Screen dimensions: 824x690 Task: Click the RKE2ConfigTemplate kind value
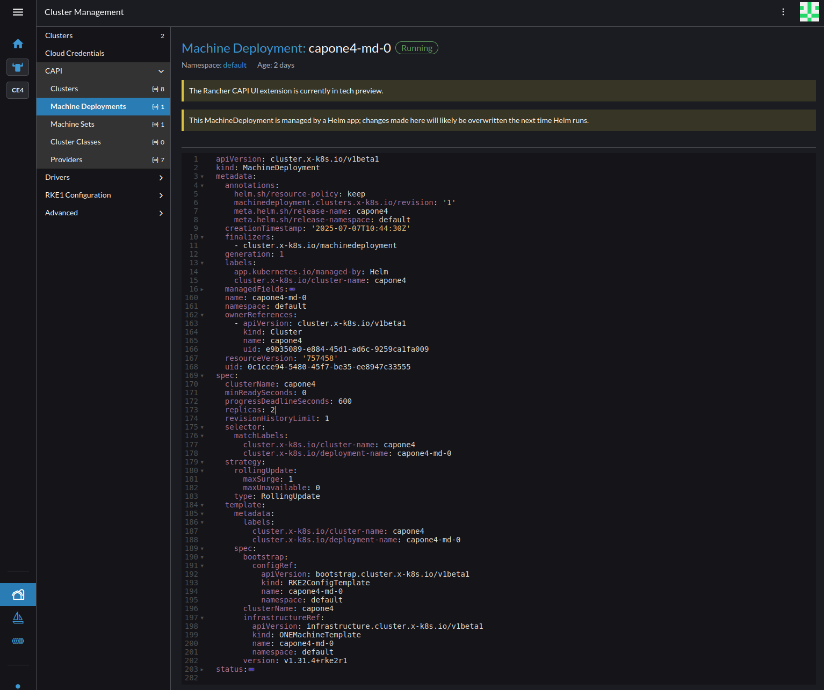[329, 583]
